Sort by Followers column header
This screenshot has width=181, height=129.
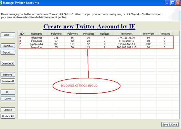(72, 34)
